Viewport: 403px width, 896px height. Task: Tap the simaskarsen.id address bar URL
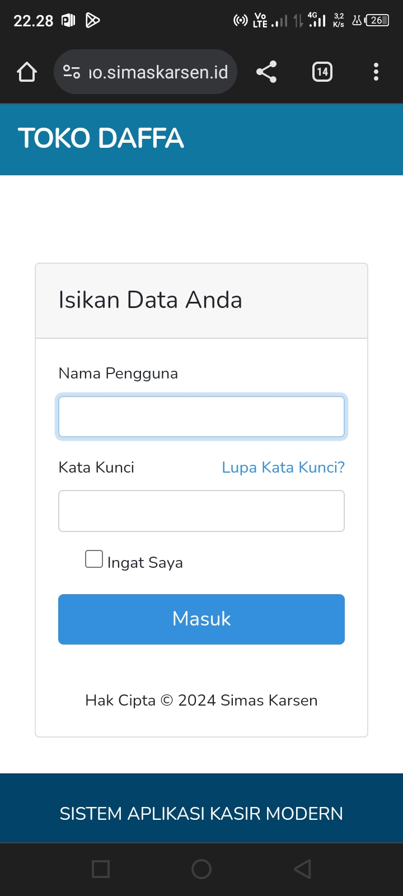click(x=158, y=72)
